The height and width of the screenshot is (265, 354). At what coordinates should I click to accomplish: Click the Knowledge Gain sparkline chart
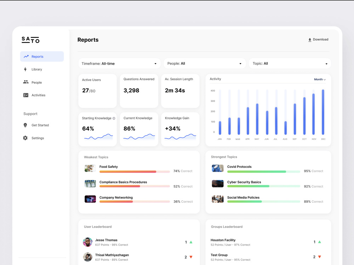181,137
